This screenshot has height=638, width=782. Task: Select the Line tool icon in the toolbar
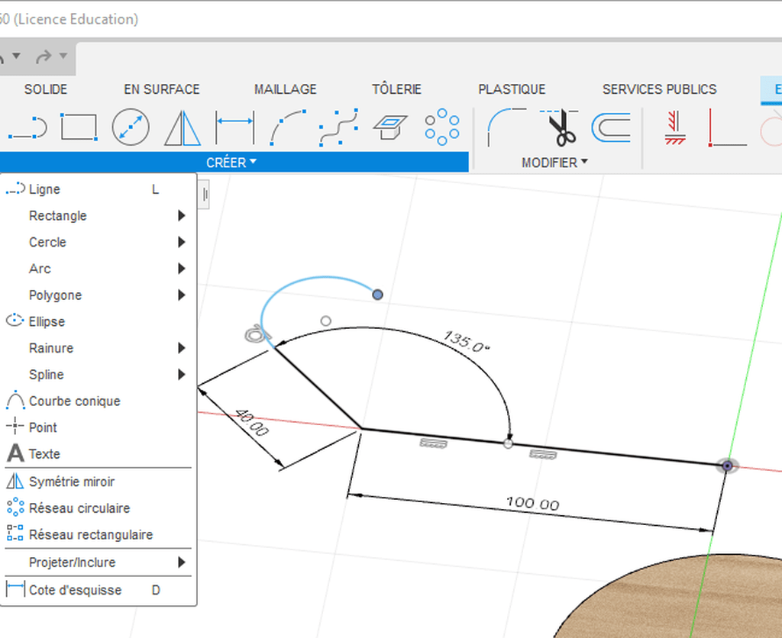pyautogui.click(x=28, y=127)
